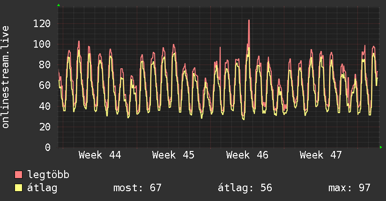Click the Week 44 x-axis label
The height and width of the screenshot is (201, 386).
point(100,155)
